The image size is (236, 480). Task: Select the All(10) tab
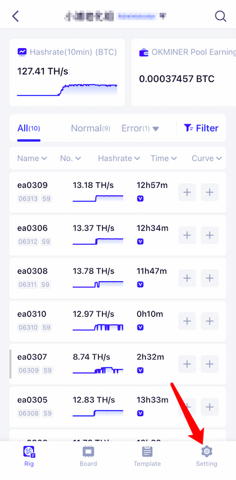click(28, 128)
